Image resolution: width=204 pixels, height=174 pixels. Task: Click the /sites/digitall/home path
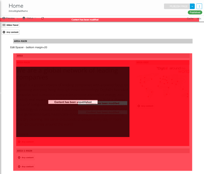pyautogui.click(x=18, y=11)
